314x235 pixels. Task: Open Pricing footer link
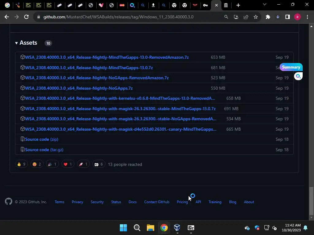click(182, 202)
